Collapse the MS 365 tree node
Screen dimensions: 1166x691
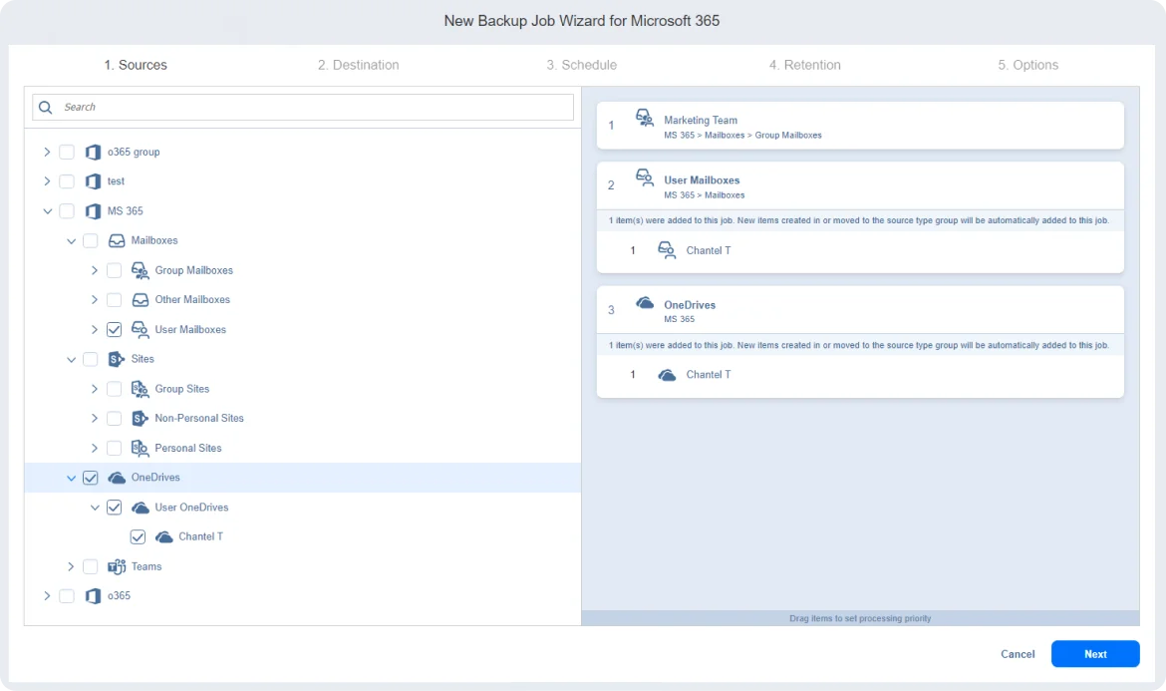pos(47,211)
